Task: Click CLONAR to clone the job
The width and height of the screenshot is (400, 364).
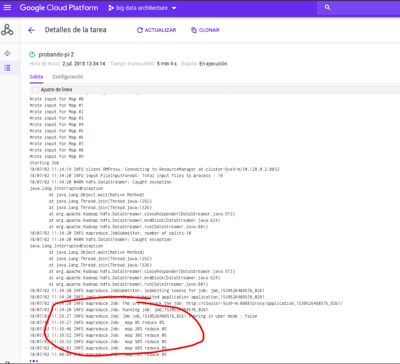Action: click(206, 30)
